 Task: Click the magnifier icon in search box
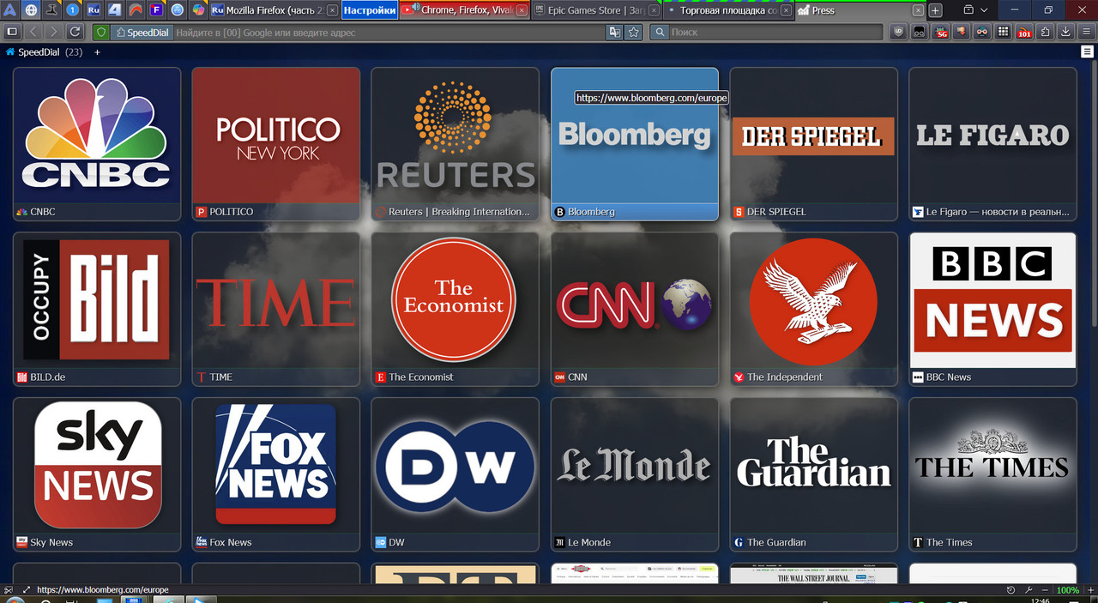[660, 32]
